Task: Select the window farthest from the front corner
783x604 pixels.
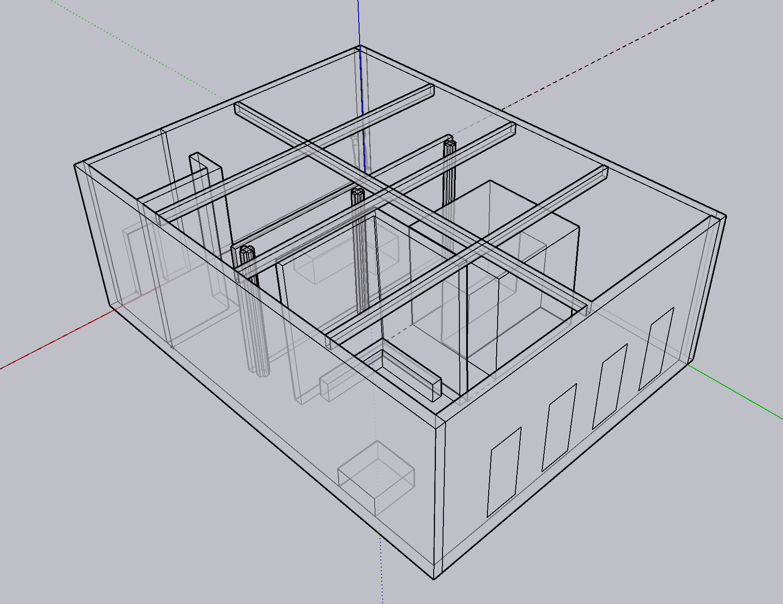Action: (656, 349)
